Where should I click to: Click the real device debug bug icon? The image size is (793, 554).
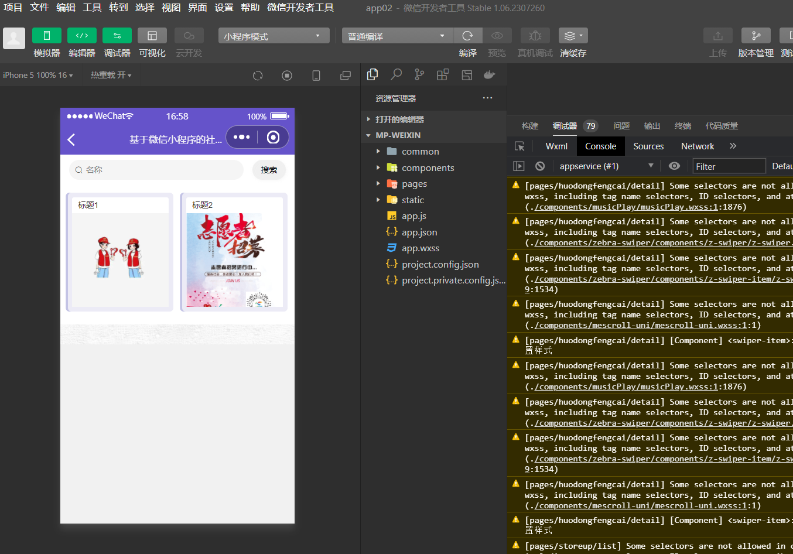click(535, 36)
